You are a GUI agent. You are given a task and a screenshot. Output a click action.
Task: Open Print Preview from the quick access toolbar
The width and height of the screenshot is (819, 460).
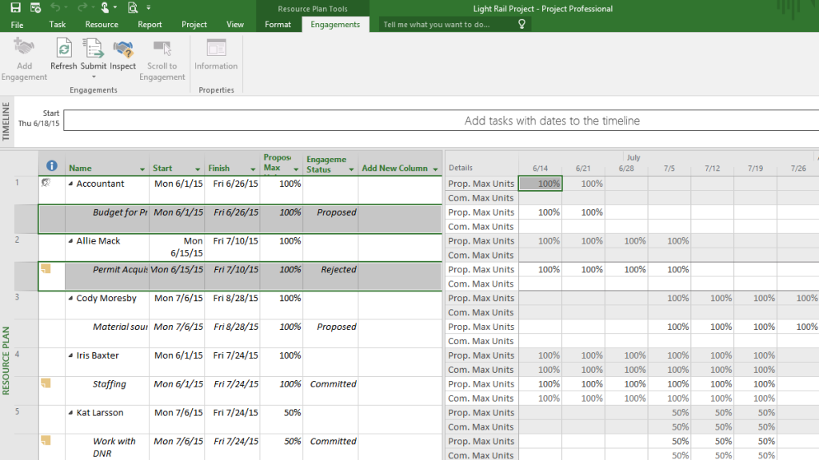click(x=132, y=8)
